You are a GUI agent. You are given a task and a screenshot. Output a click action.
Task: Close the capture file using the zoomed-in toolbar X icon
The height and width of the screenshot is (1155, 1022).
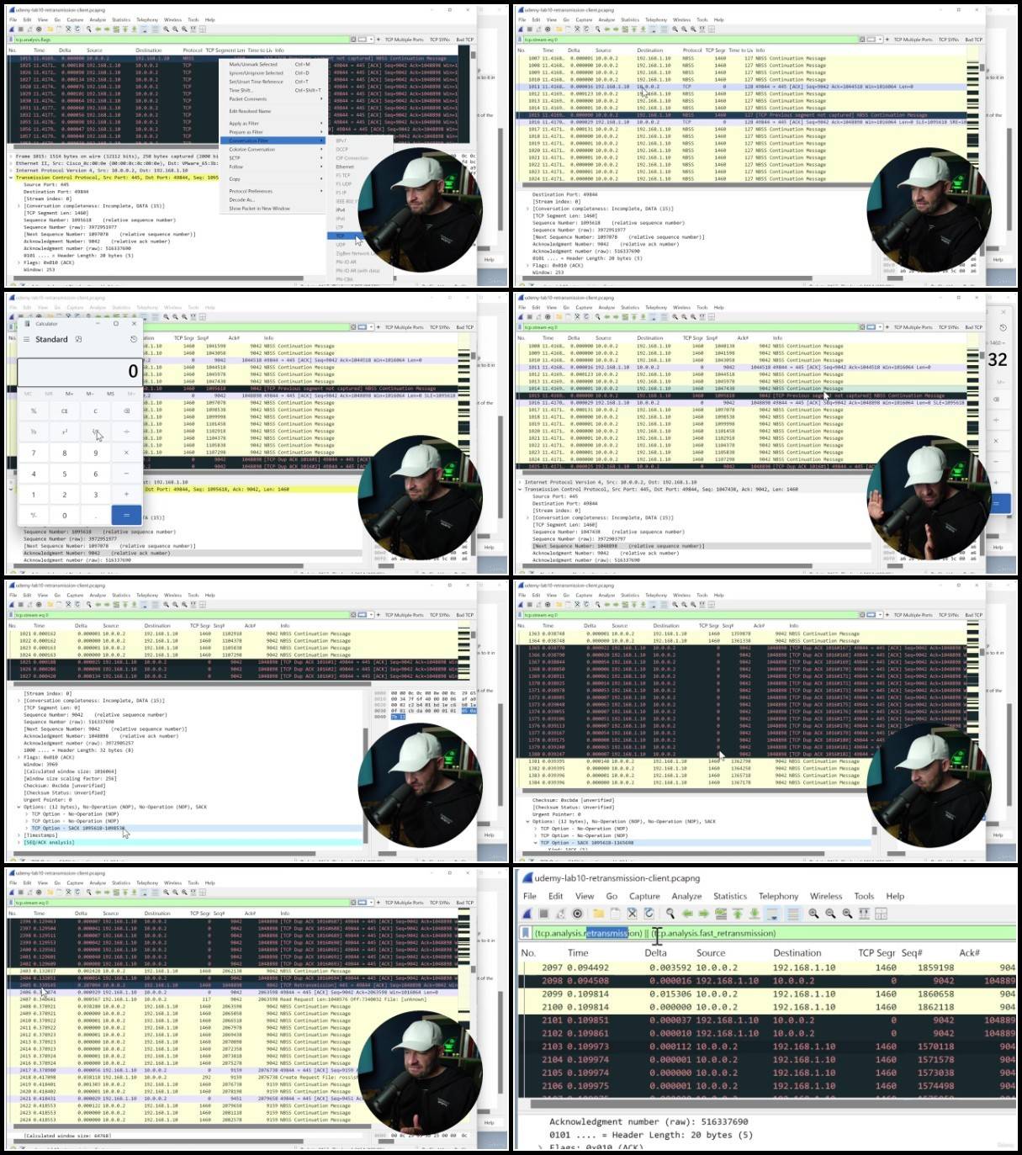633,914
